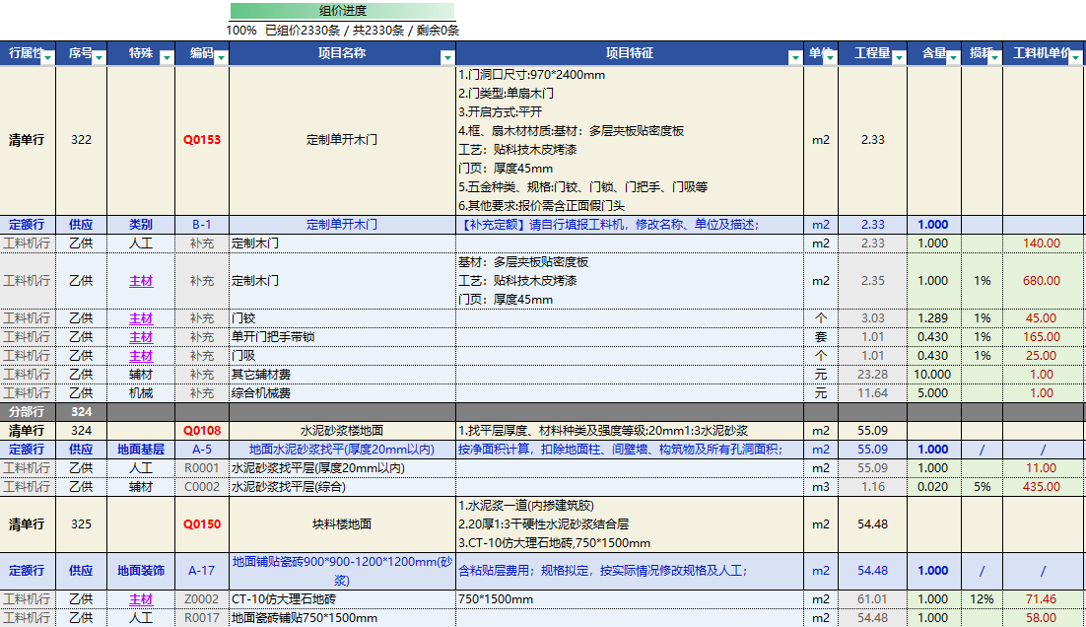Click unit price cell 140.00
This screenshot has height=627, width=1086.
click(1042, 244)
